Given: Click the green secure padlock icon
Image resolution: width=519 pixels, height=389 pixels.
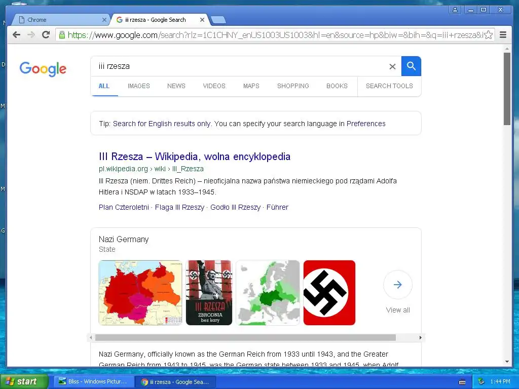Looking at the screenshot, I should point(61,35).
